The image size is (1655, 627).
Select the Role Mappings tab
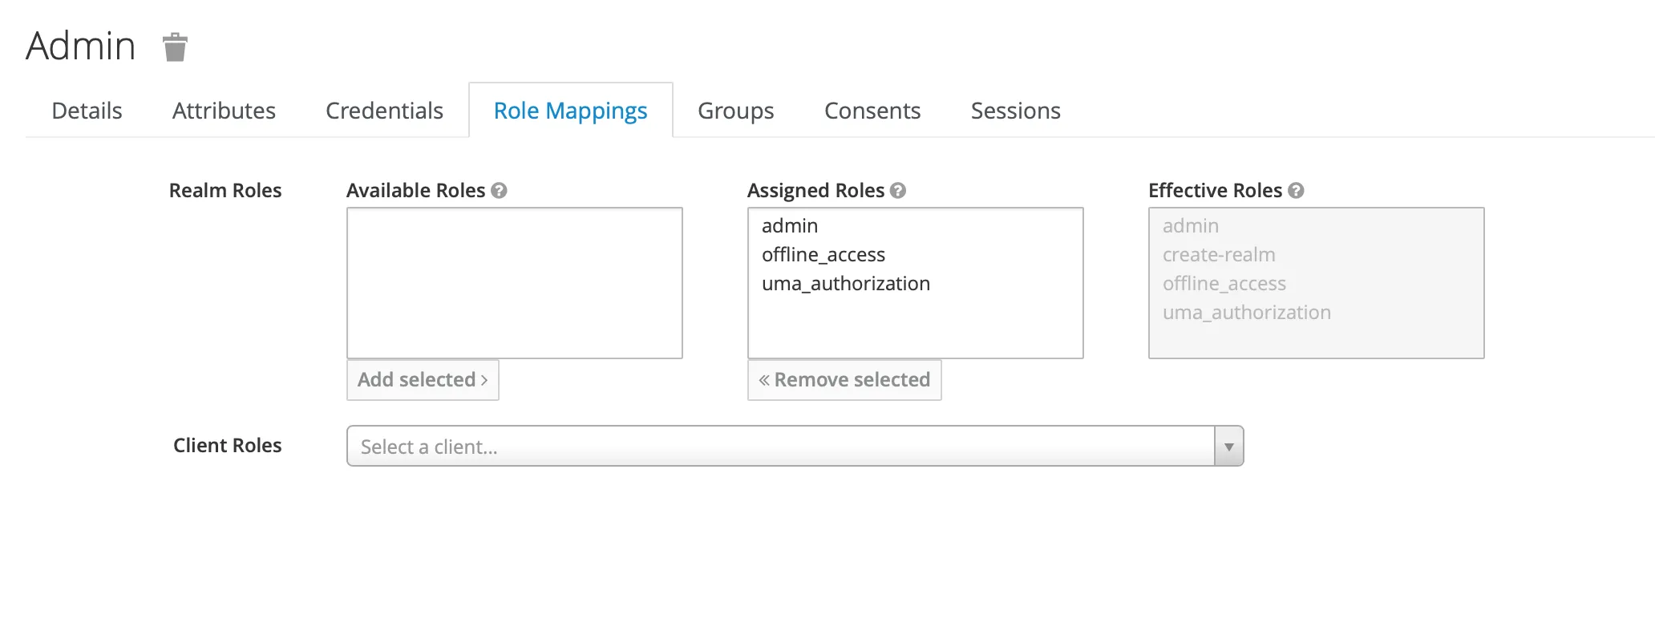tap(570, 111)
